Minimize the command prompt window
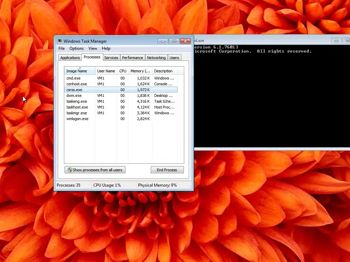350x262 pixels. [336, 41]
